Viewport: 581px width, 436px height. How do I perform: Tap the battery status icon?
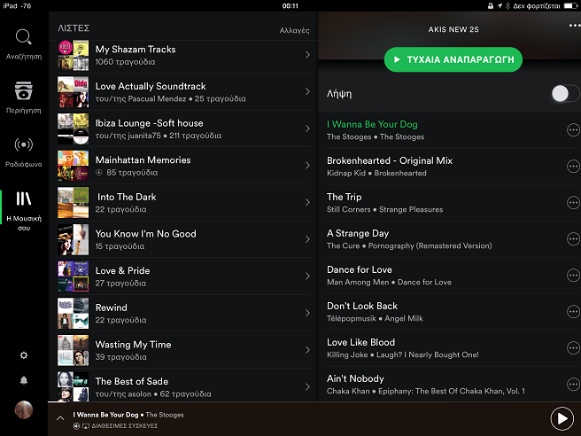pyautogui.click(x=571, y=5)
